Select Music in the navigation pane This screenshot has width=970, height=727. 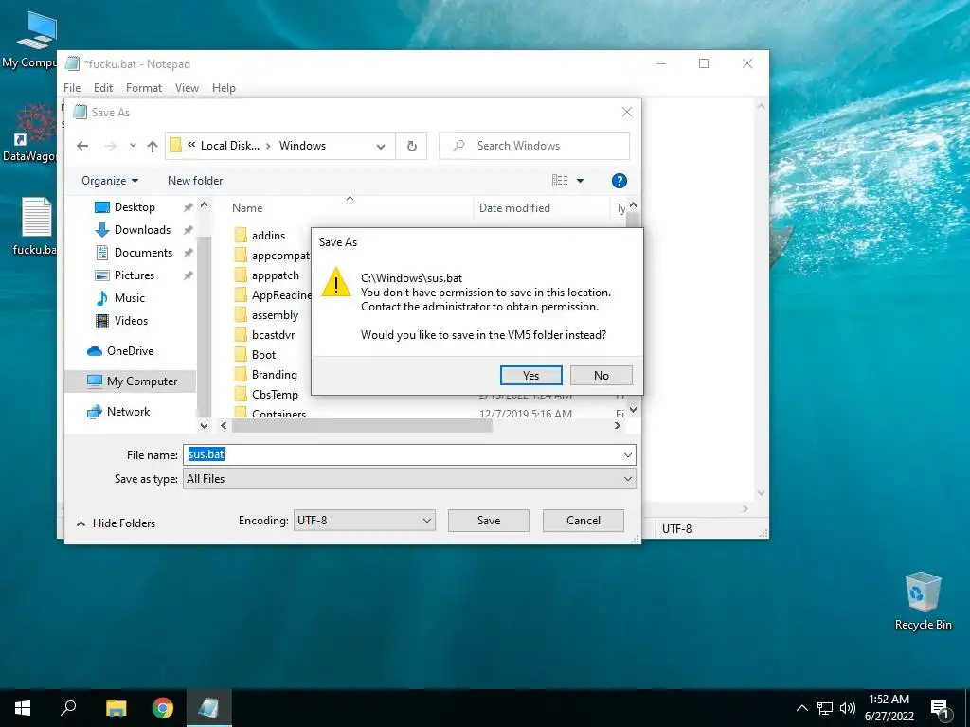129,298
